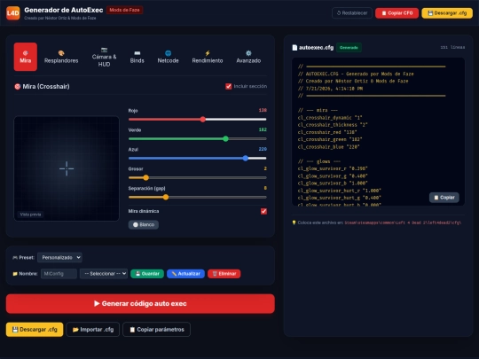
Task: Click the line count text in the code panel
Action: 452,47
